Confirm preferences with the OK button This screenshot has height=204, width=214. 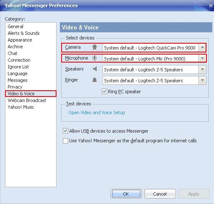tap(126, 194)
